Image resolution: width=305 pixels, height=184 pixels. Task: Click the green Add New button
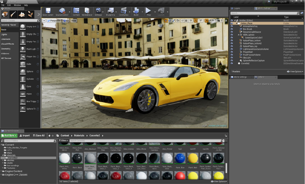coord(9,135)
